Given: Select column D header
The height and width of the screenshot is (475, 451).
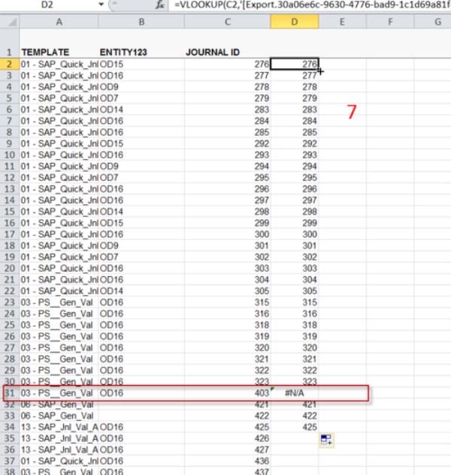Looking at the screenshot, I should click(295, 22).
